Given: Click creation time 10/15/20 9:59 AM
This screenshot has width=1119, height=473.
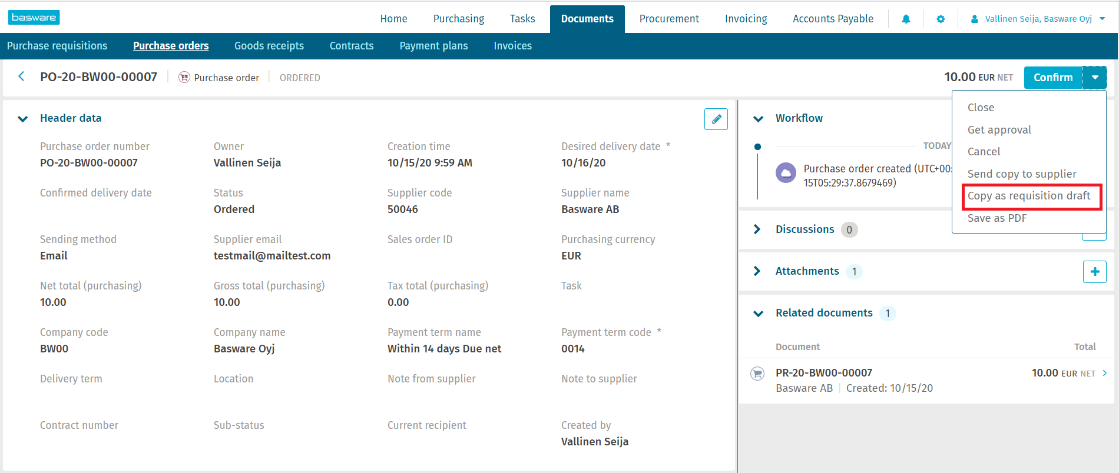Looking at the screenshot, I should point(430,163).
